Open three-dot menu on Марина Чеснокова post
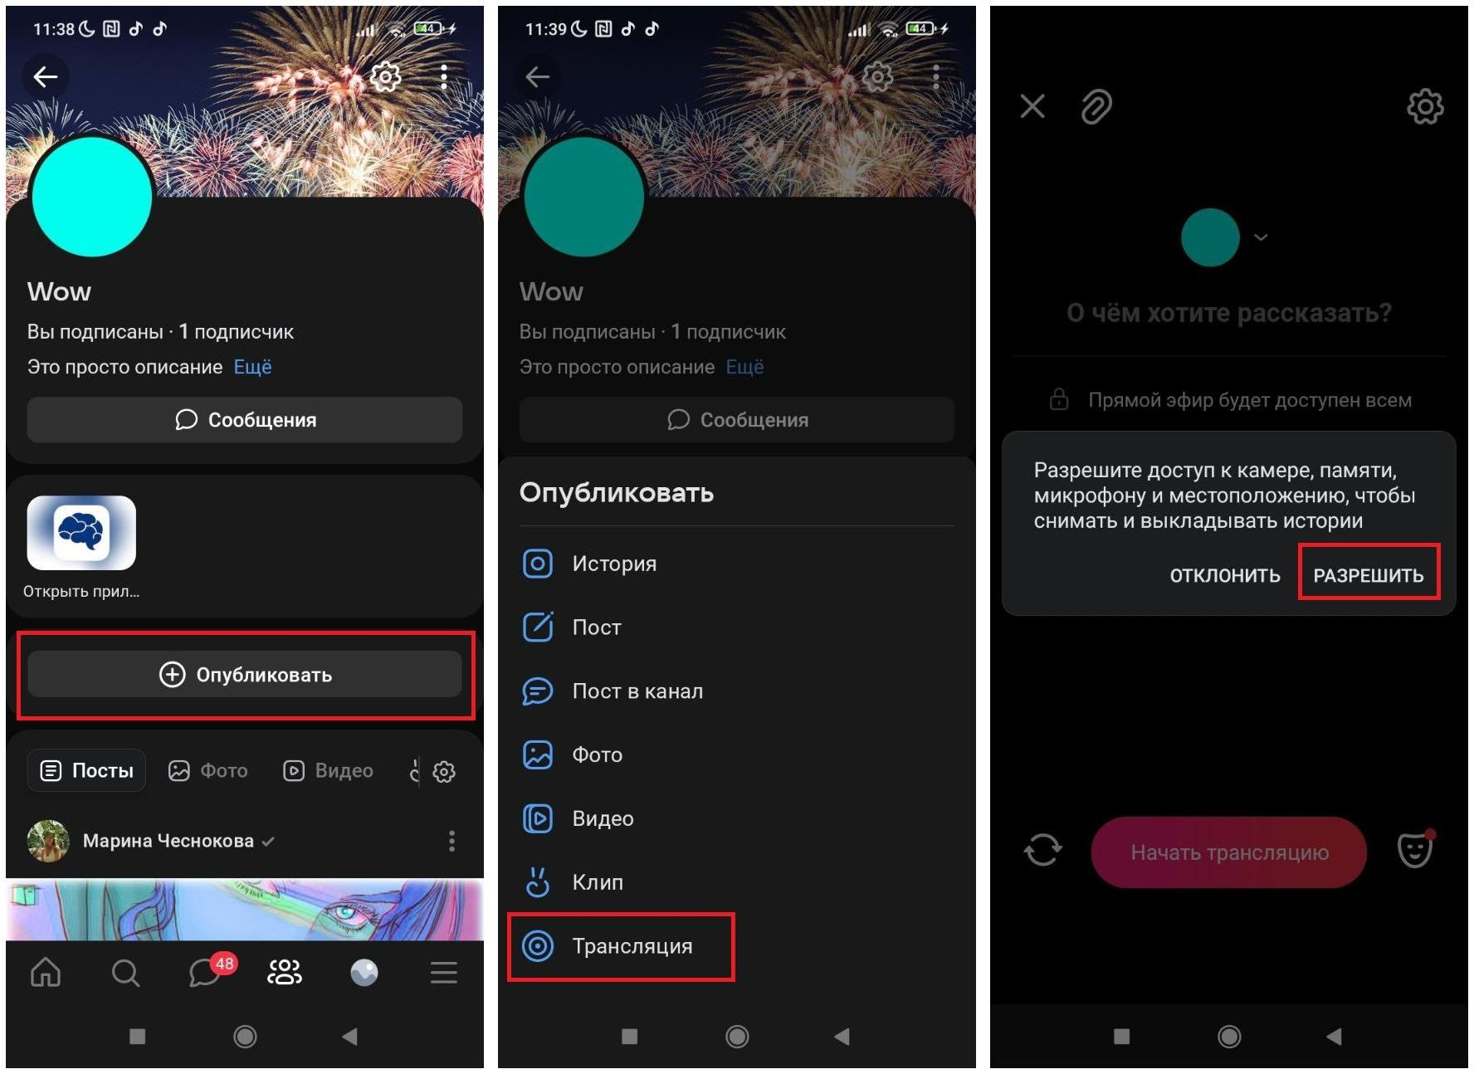This screenshot has height=1074, width=1474. 451,841
